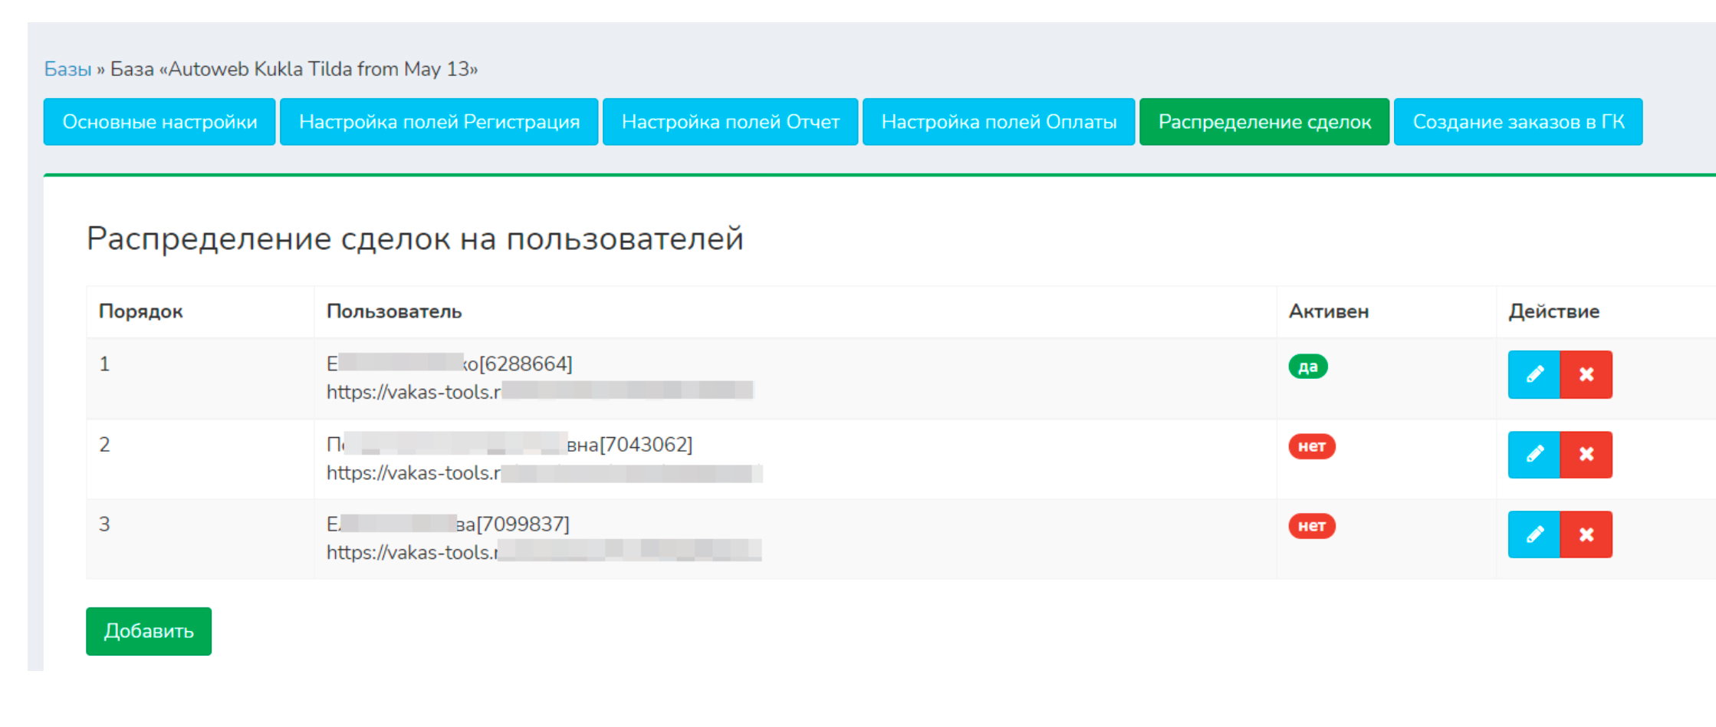
Task: Go to Настройка полей Оплаты tab
Action: 998,122
